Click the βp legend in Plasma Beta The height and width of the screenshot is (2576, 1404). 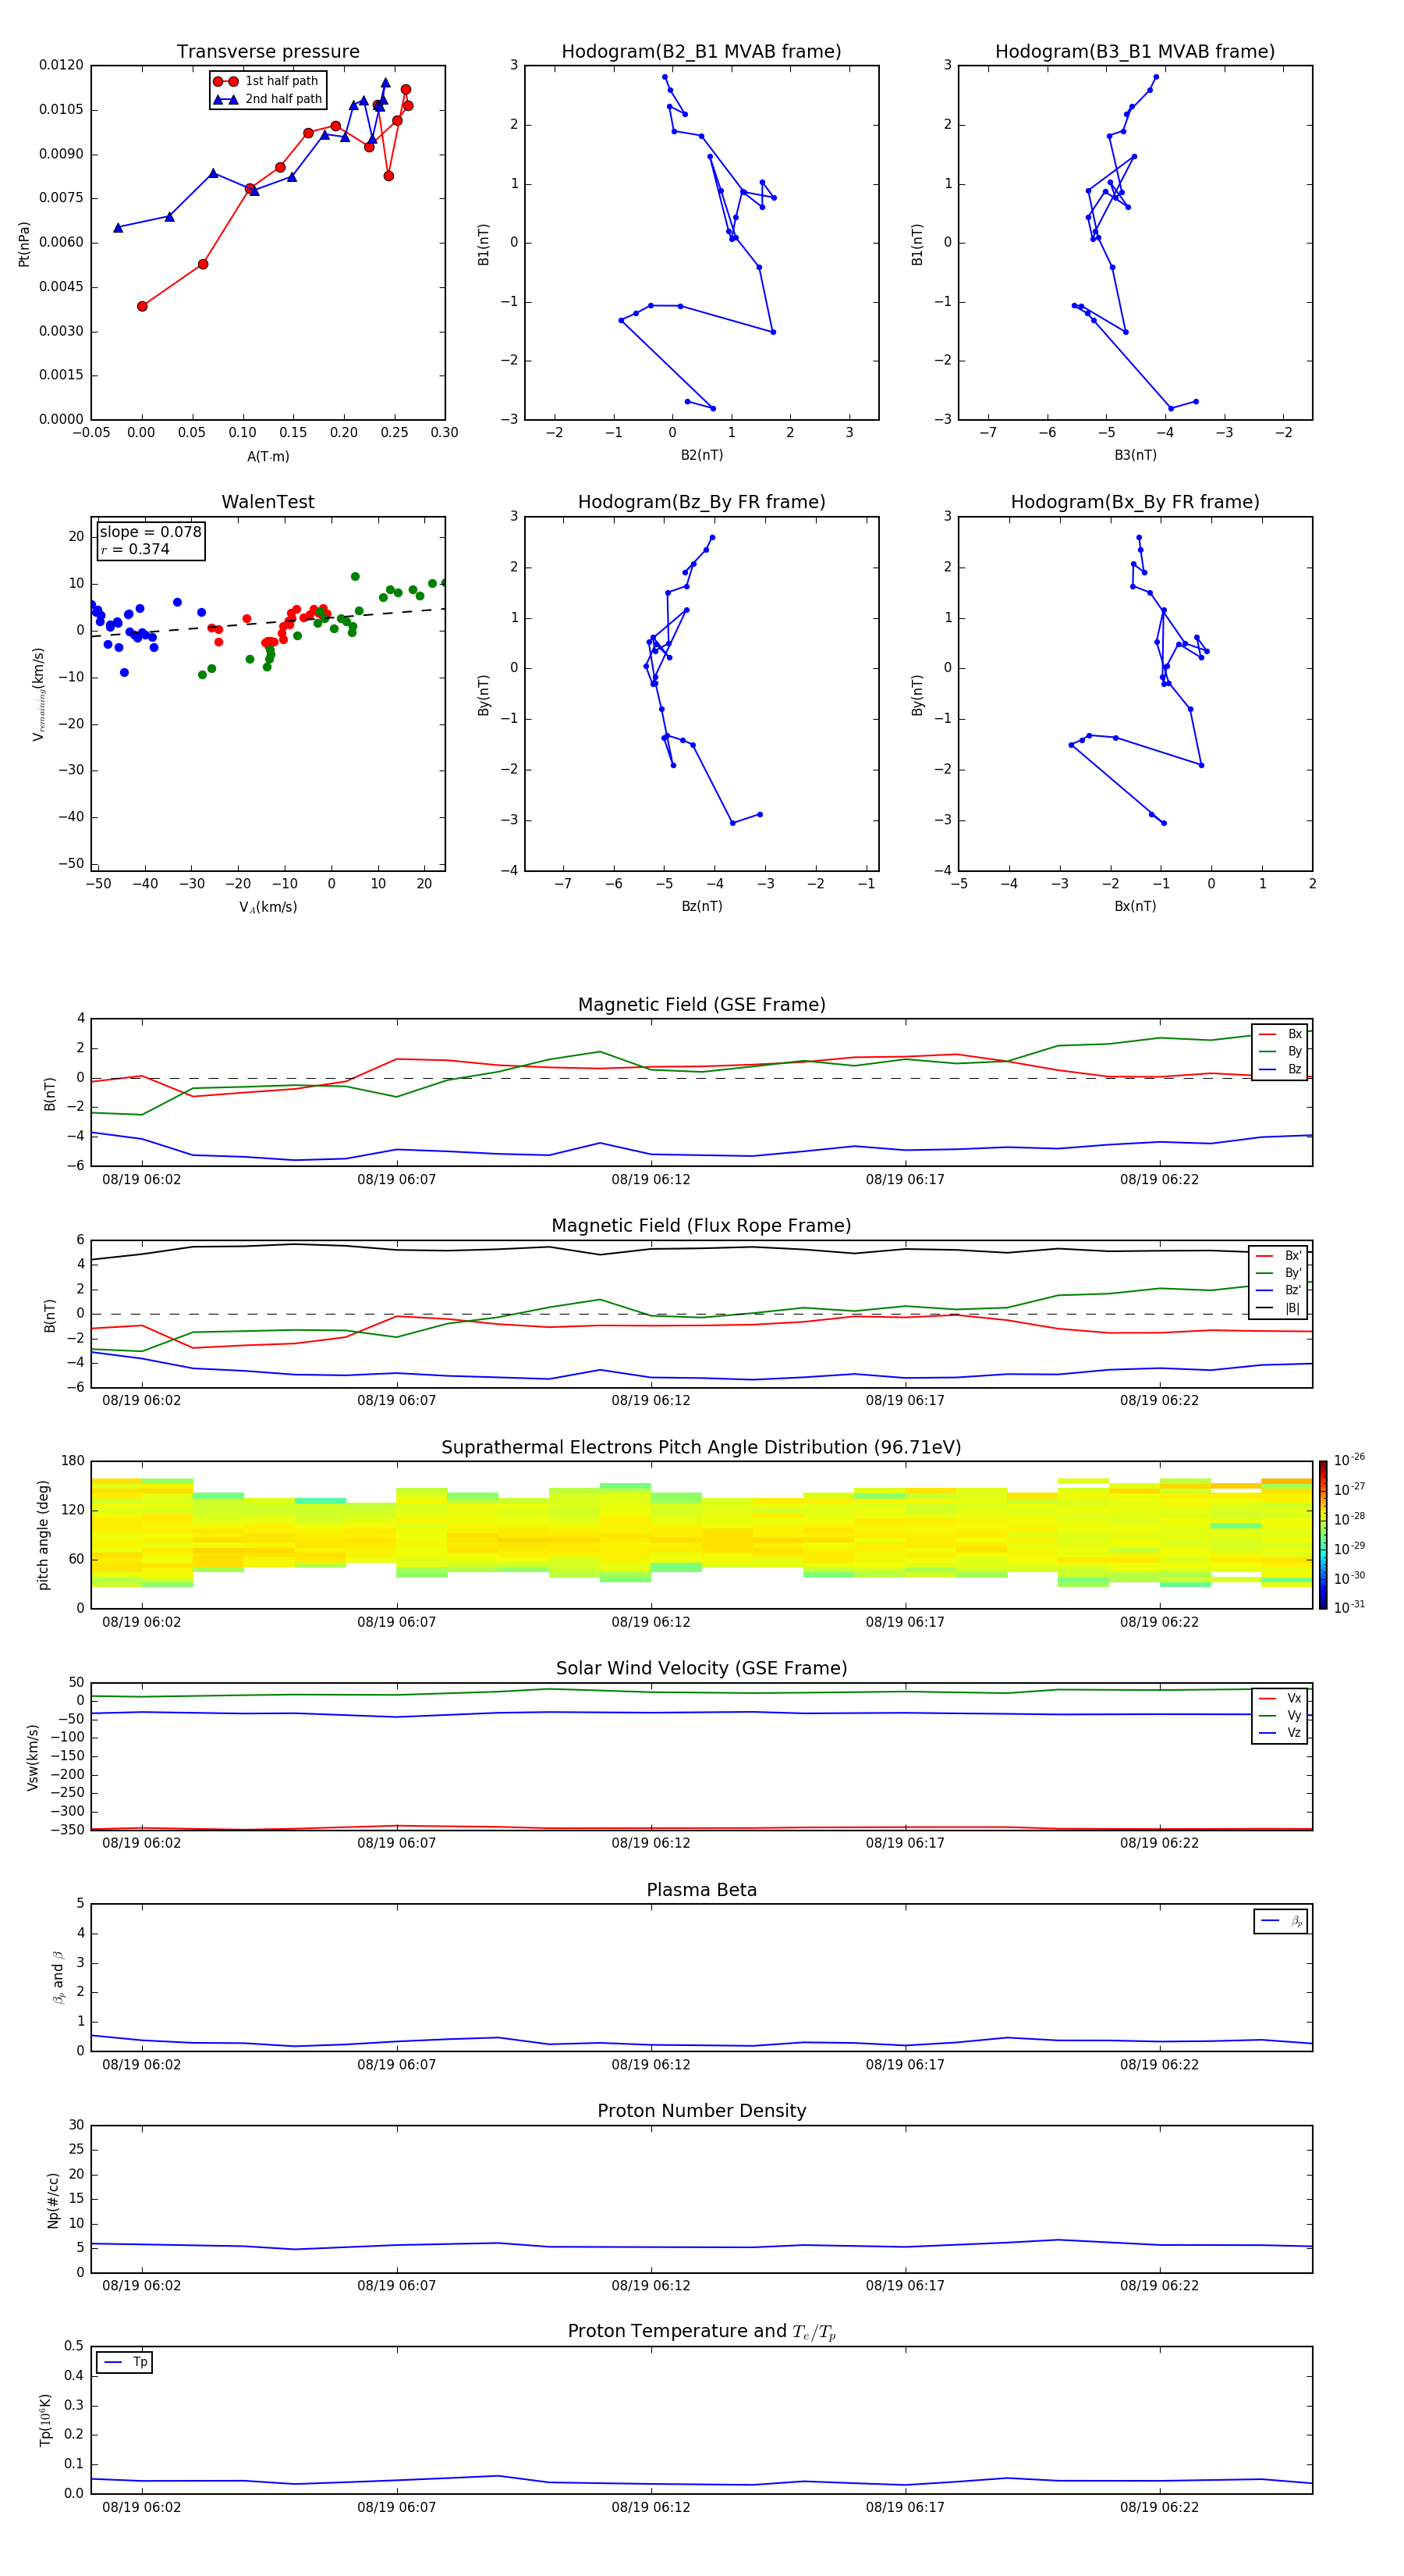click(1280, 1921)
